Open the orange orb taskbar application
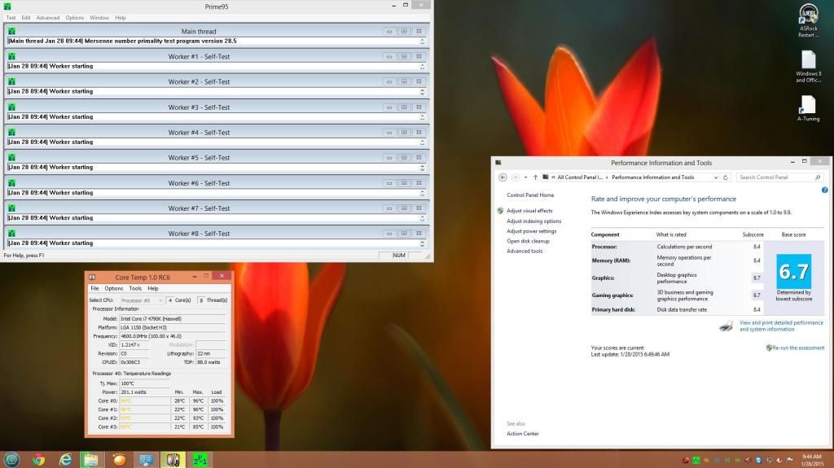 (x=119, y=460)
